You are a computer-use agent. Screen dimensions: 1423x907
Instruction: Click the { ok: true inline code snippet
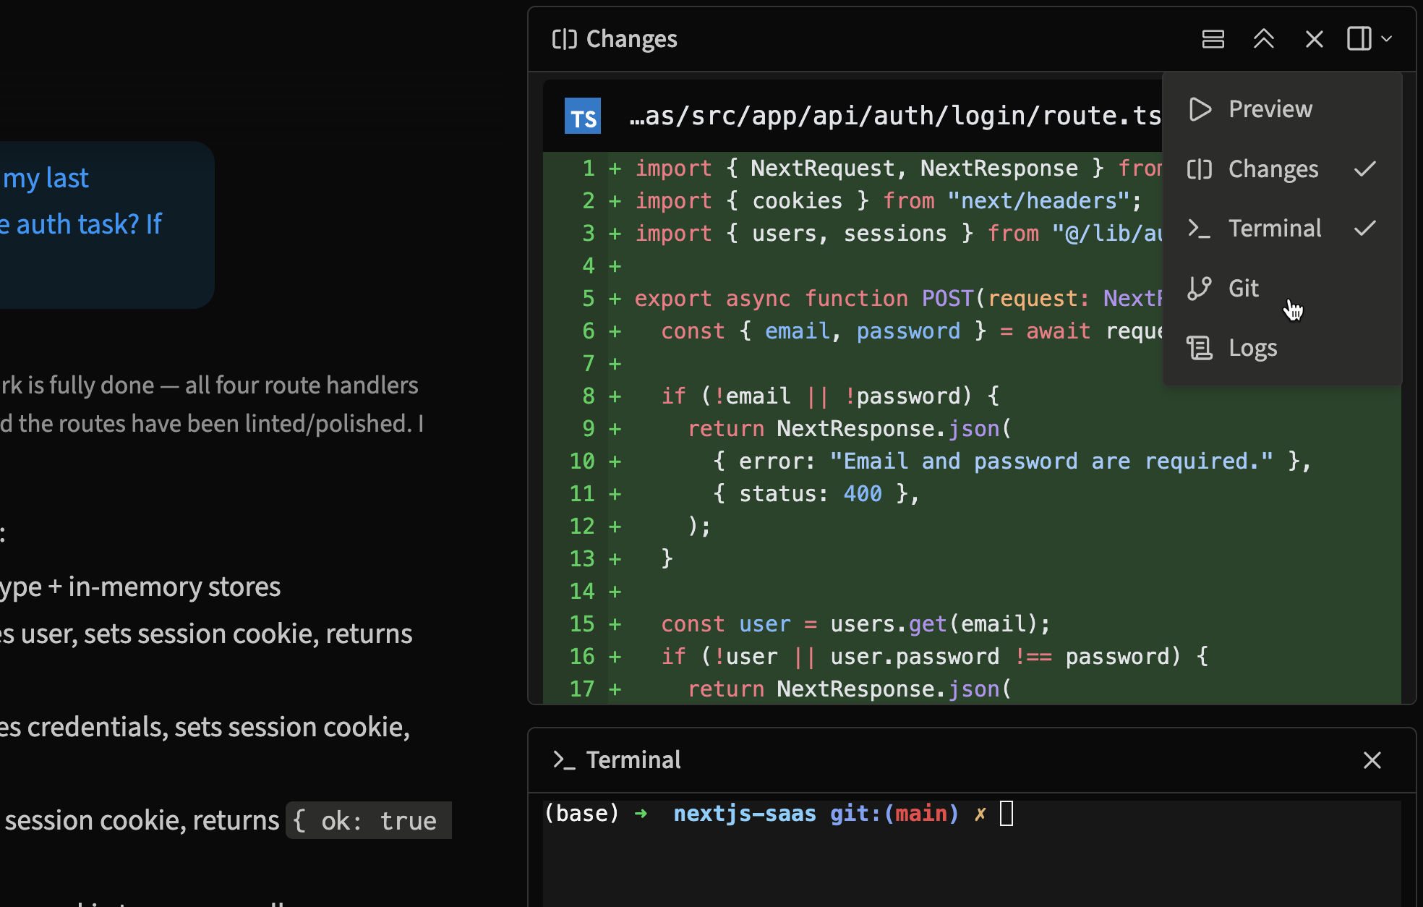pos(369,821)
